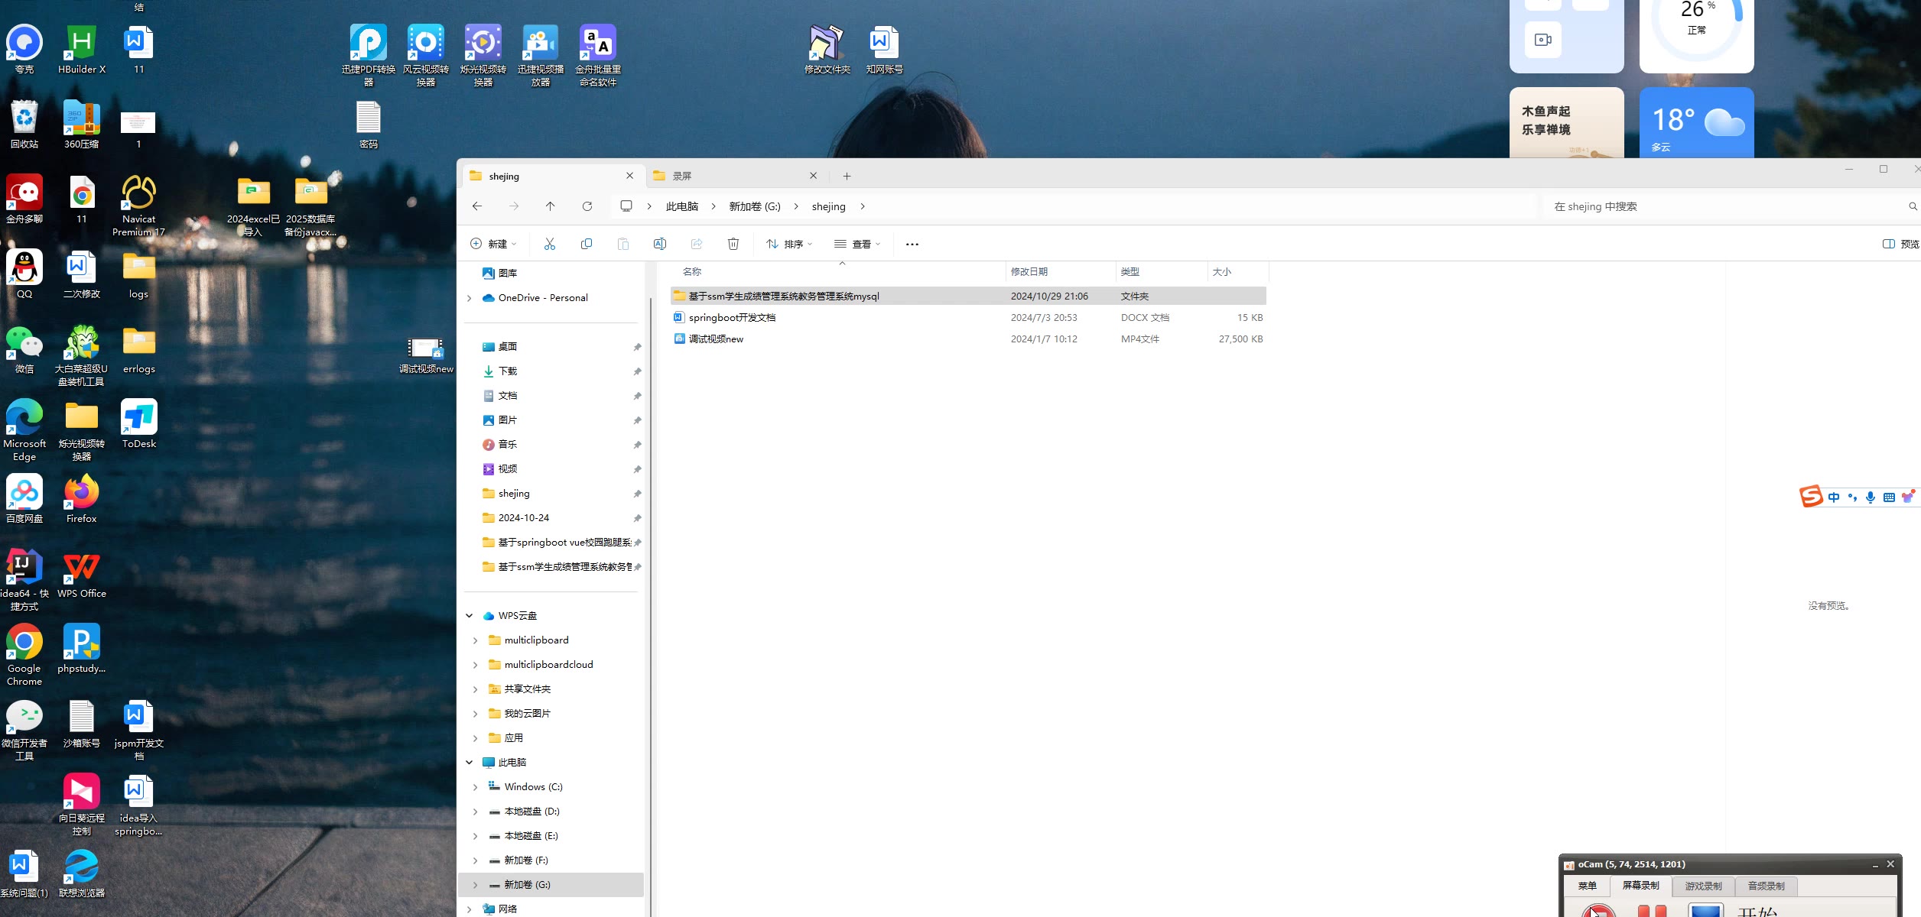This screenshot has height=917, width=1921.
Task: Click the Refresh button in Explorer
Action: 587,206
